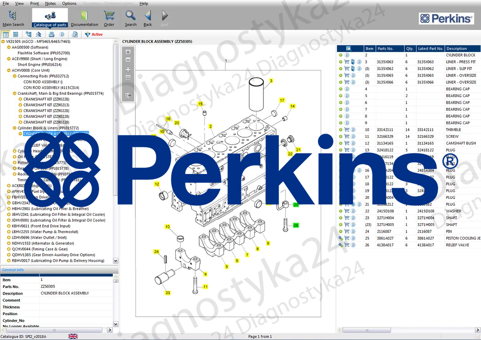Open the Print menu

[34, 3]
